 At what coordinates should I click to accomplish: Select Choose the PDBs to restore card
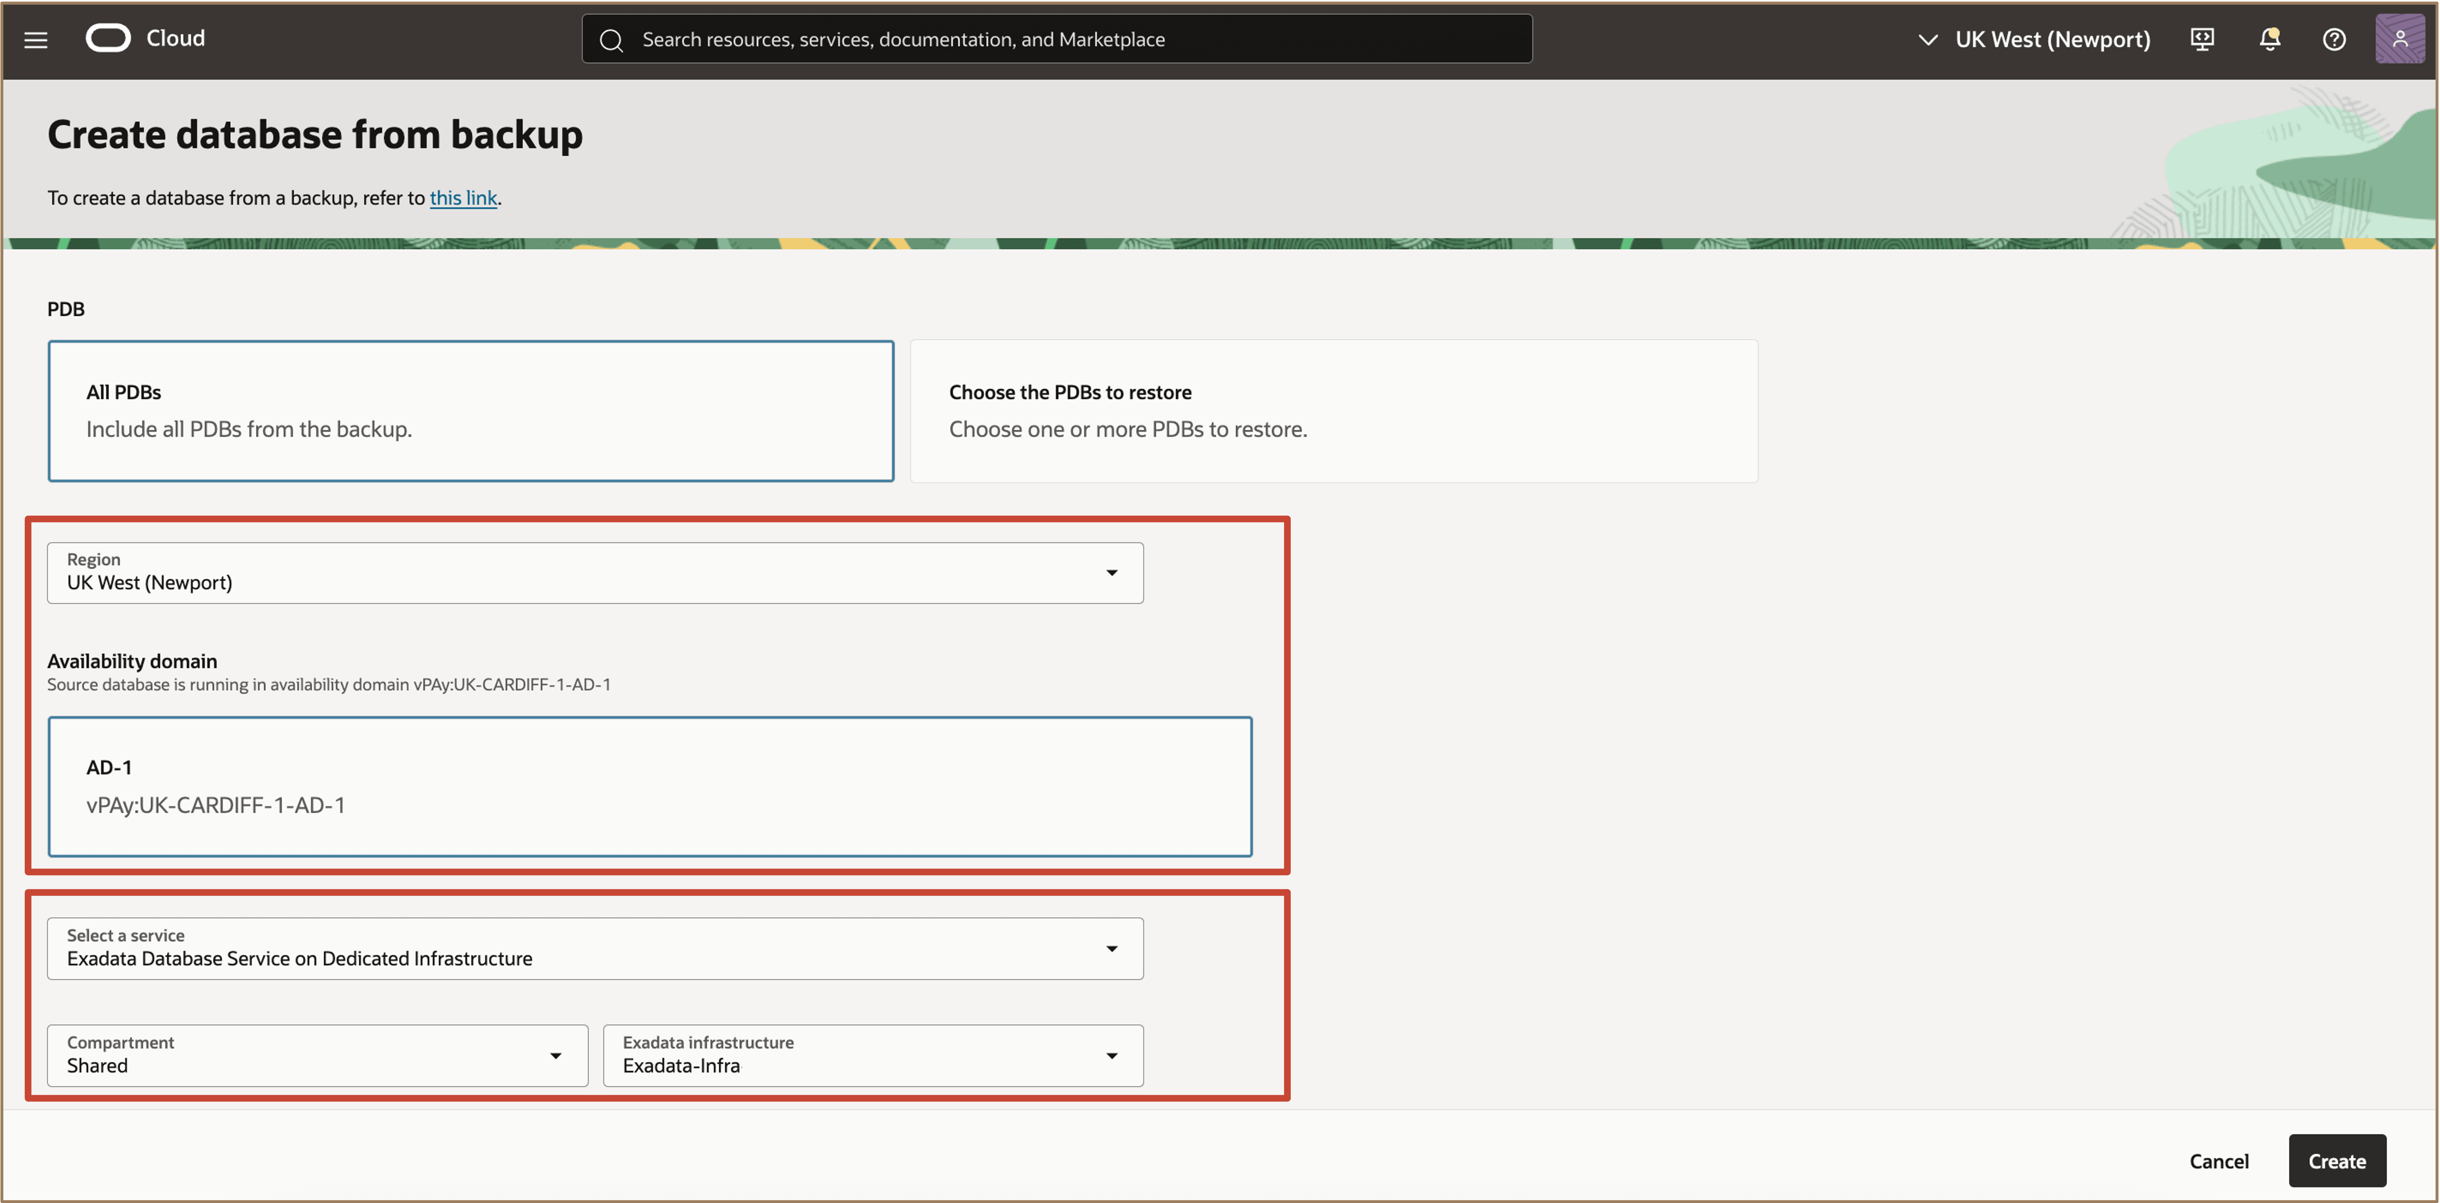coord(1333,411)
